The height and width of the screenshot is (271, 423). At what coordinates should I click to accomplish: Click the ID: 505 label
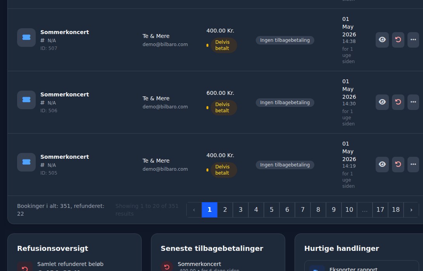pos(49,173)
